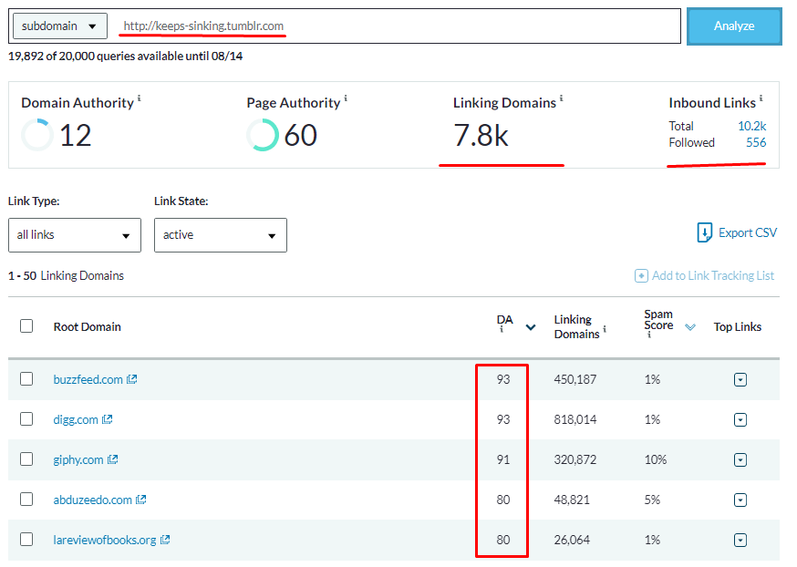Click Linking Domains summary info icon
The width and height of the screenshot is (797, 567).
(562, 98)
